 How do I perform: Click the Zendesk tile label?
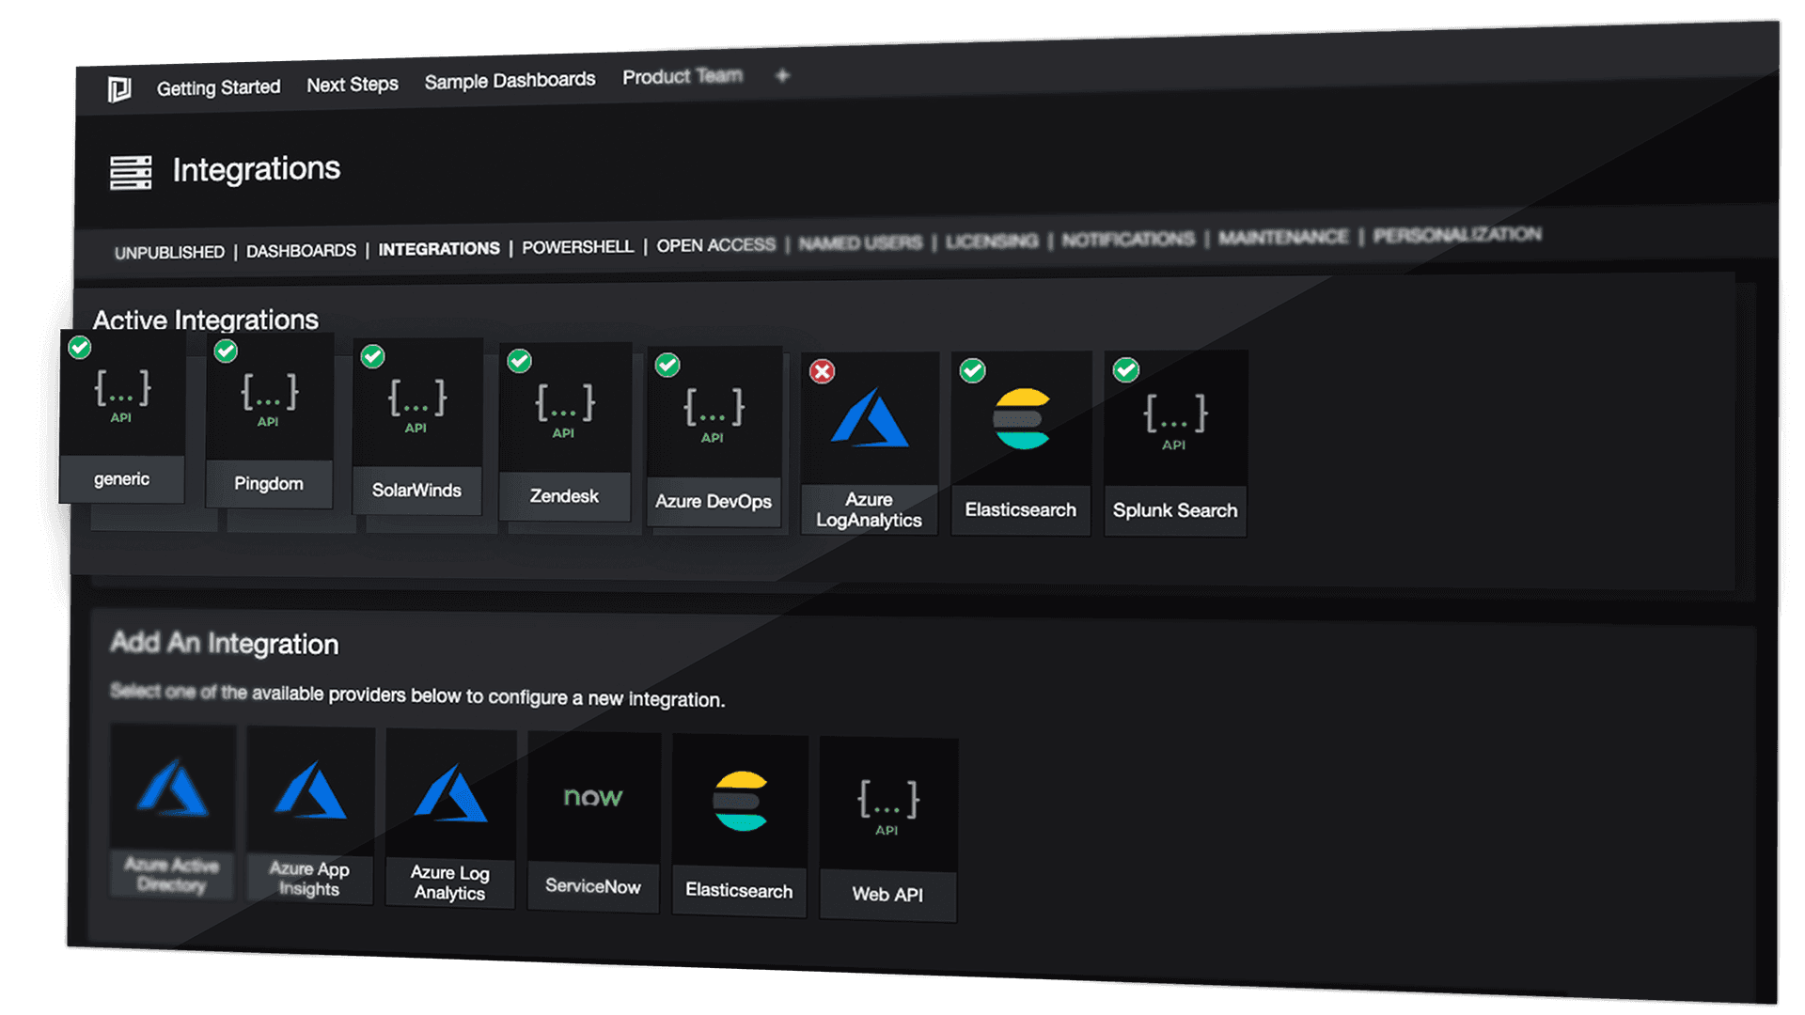coord(564,495)
